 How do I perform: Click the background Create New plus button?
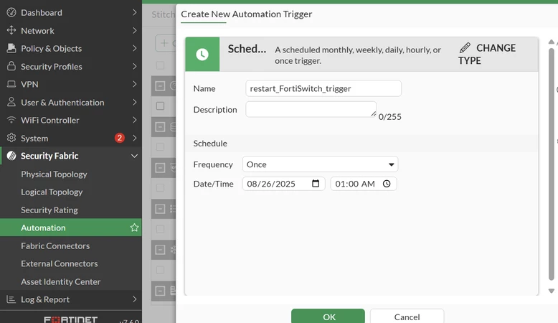[x=166, y=43]
